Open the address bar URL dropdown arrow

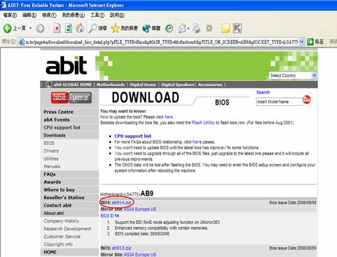click(x=302, y=42)
